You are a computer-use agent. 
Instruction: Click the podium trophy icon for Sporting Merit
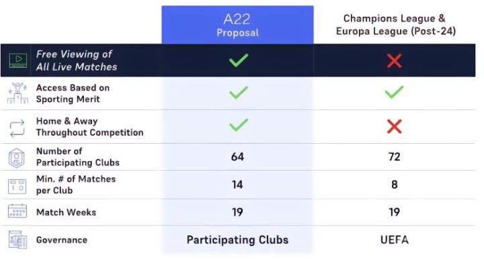pyautogui.click(x=17, y=93)
